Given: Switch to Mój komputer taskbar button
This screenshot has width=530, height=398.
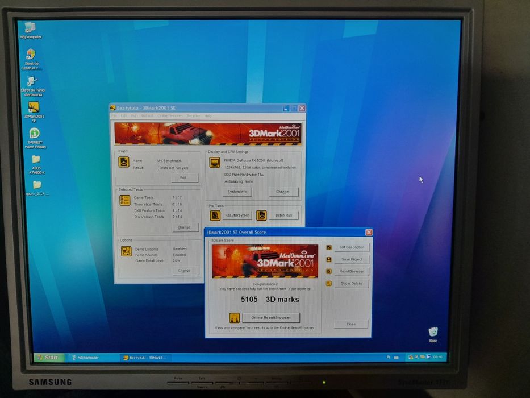Looking at the screenshot, I should point(94,358).
